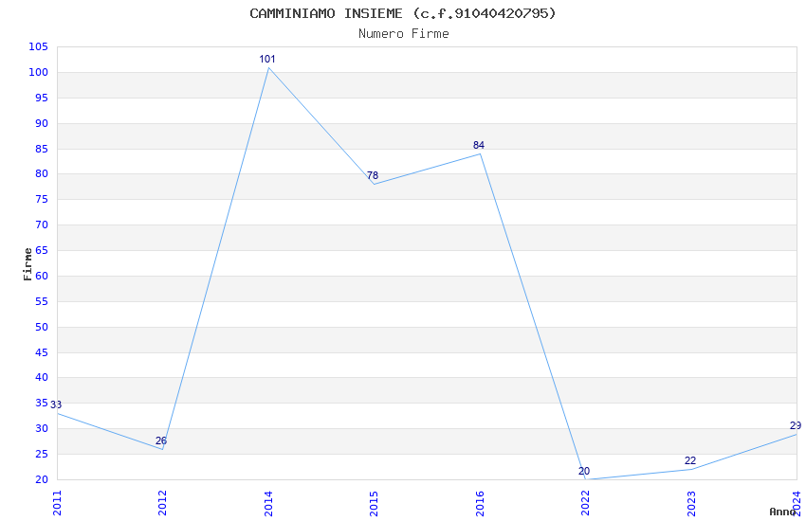806x521 pixels.
Task: Click the 33 data point label
Action: (x=56, y=405)
